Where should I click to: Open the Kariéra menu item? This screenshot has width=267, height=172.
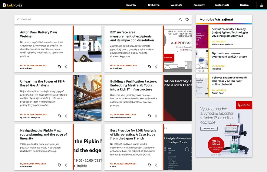[244, 5]
